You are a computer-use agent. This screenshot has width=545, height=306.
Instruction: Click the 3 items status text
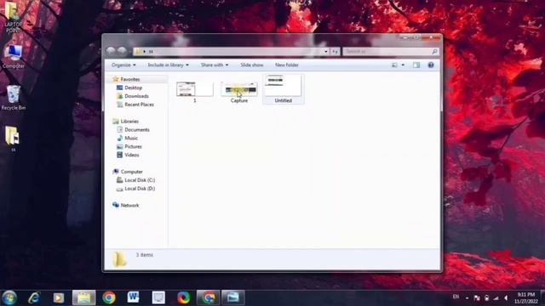[144, 255]
